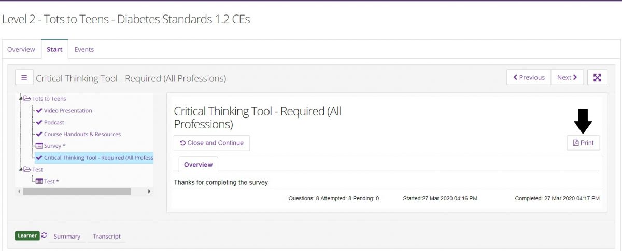Print the Critical Thinking Tool results
The height and width of the screenshot is (251, 622).
click(x=583, y=143)
